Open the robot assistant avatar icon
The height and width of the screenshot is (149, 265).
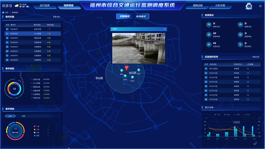(249, 6)
